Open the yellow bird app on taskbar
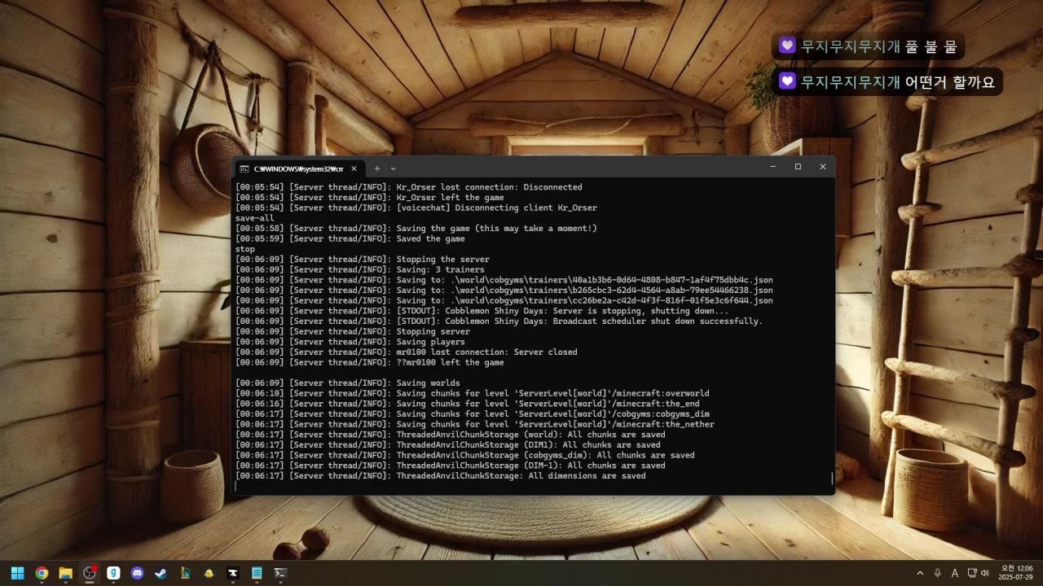Screen dimensions: 1043x586 (209, 573)
